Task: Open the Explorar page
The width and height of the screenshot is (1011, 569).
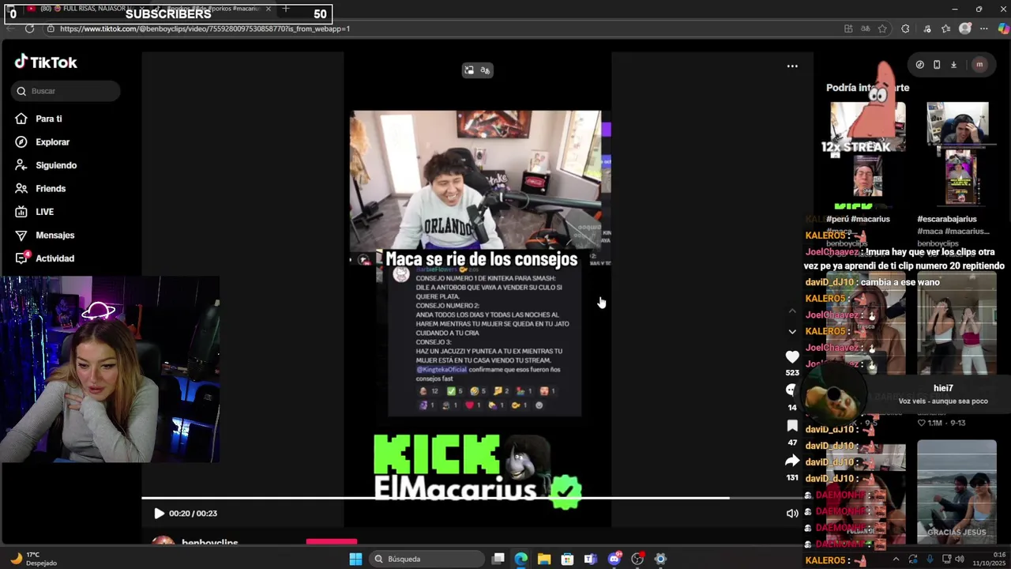Action: [52, 142]
